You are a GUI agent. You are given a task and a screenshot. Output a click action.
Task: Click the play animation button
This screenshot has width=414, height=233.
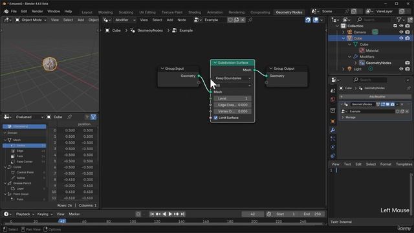click(x=170, y=214)
